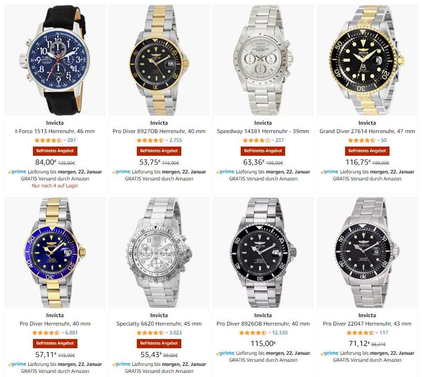Click the blue-dial Pro Diver 40 mm image
The image size is (422, 377).
click(x=55, y=253)
